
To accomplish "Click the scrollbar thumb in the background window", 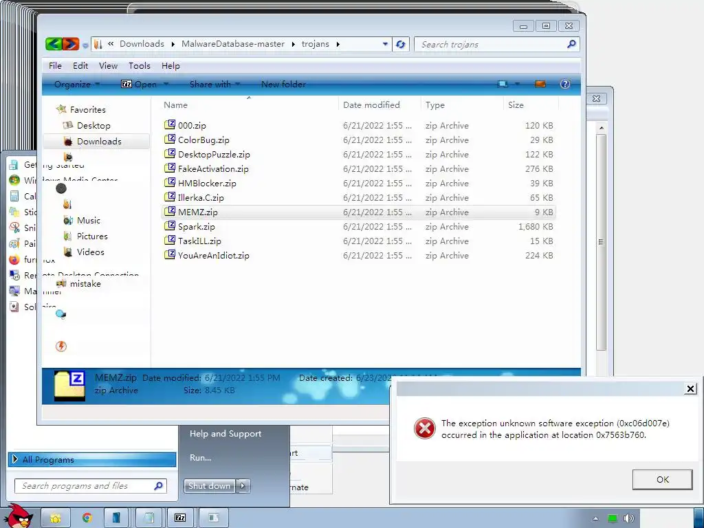I will pos(601,241).
